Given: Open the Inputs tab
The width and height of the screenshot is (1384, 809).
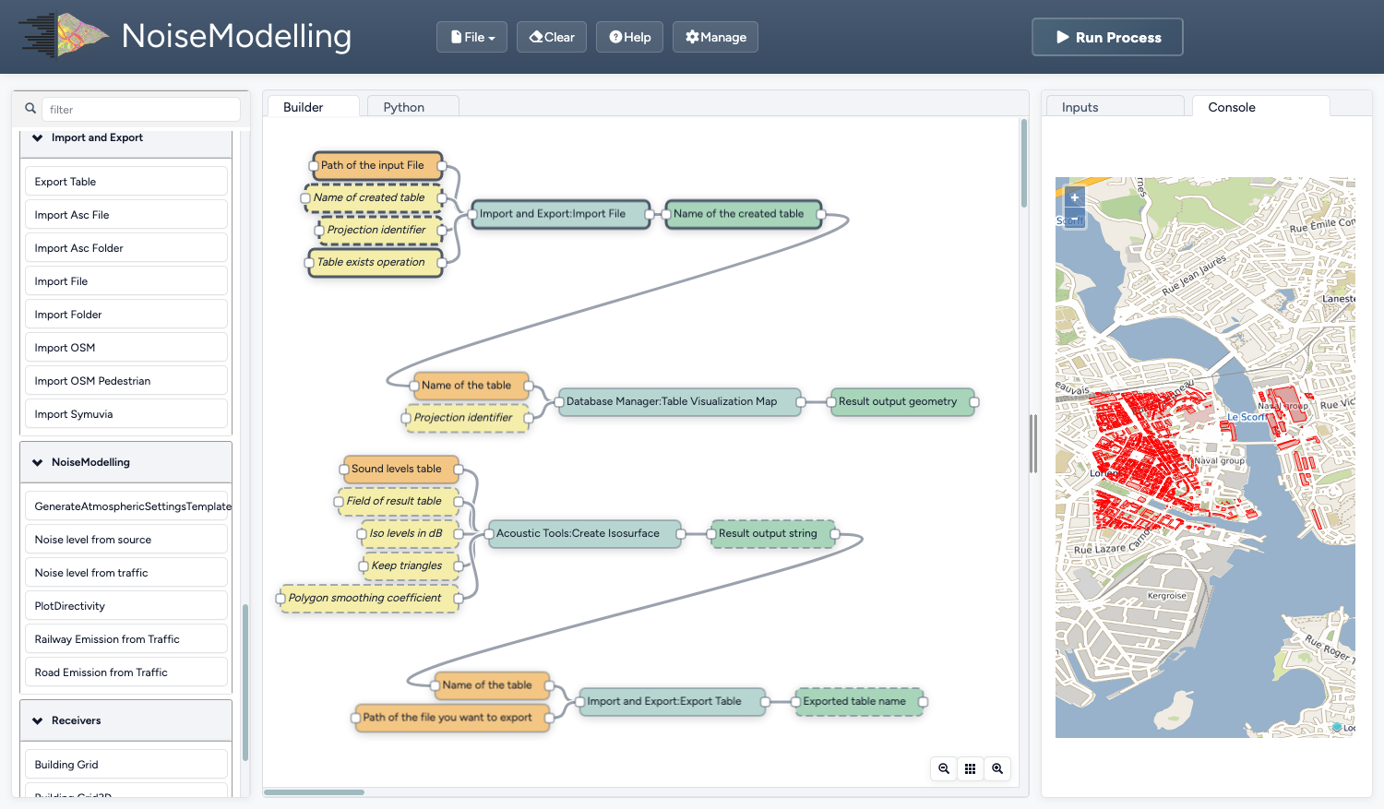Looking at the screenshot, I should [x=1115, y=107].
